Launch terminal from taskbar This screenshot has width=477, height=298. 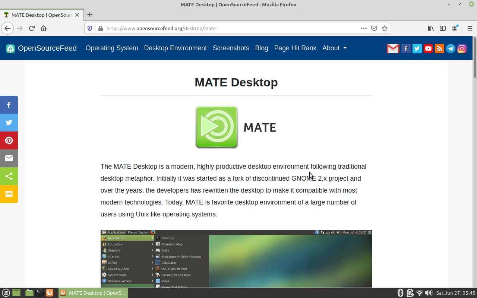pyautogui.click(x=39, y=293)
